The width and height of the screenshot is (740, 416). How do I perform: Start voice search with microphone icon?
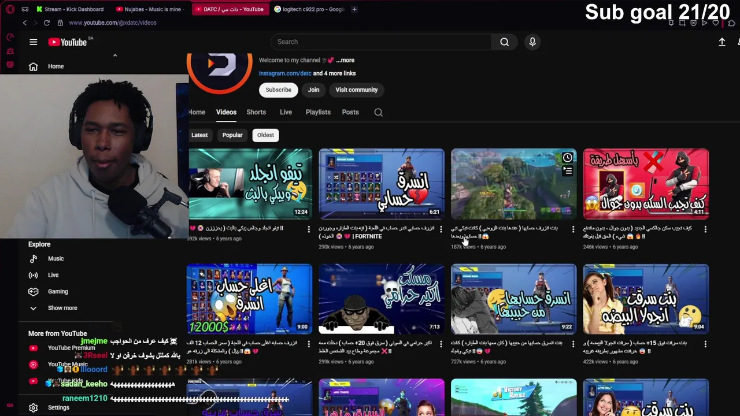(532, 42)
